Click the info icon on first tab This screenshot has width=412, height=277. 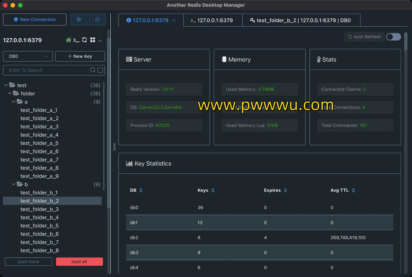tap(129, 20)
